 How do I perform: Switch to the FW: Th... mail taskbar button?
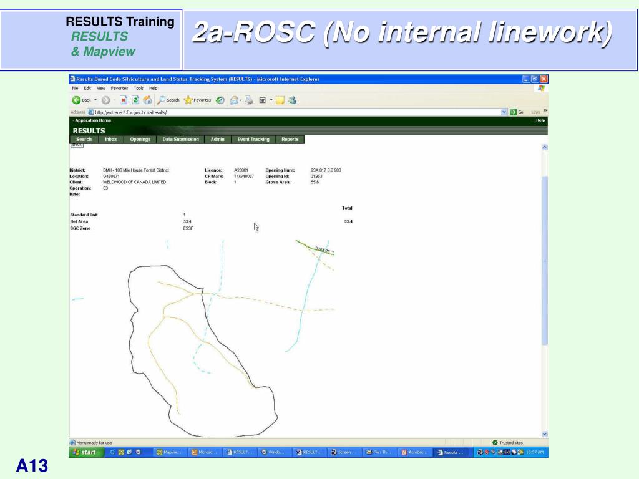tap(379, 452)
